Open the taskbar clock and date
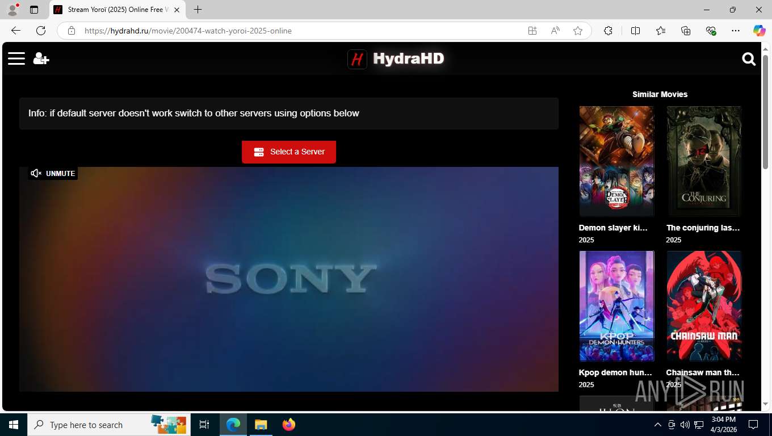Screen dimensions: 772x436 click(x=724, y=425)
